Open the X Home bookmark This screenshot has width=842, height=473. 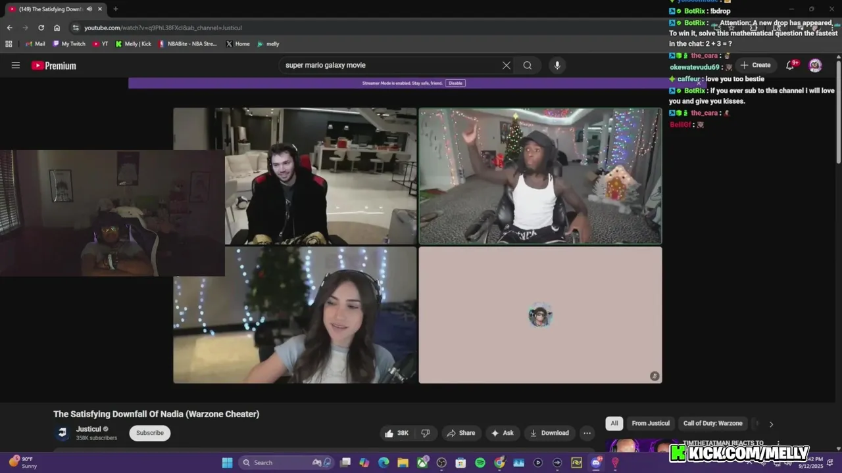coord(237,44)
